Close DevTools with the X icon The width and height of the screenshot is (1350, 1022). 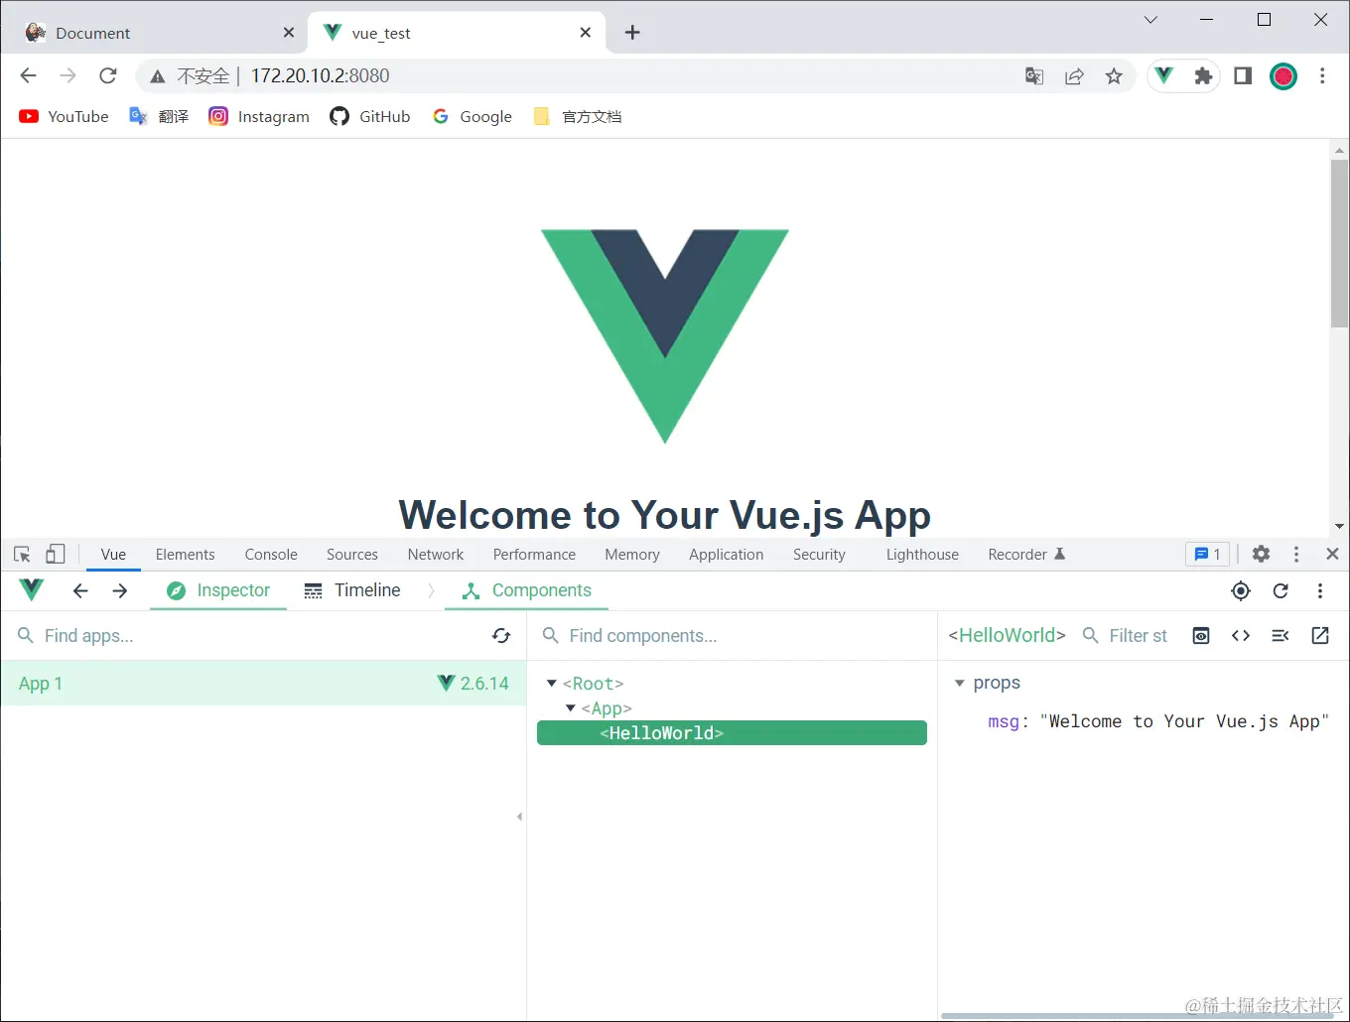(x=1332, y=554)
